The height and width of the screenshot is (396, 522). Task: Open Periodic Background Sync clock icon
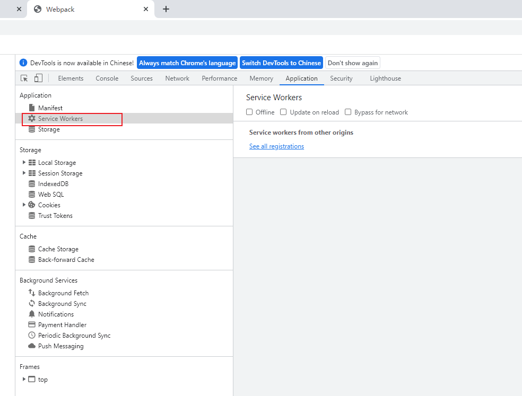click(31, 335)
